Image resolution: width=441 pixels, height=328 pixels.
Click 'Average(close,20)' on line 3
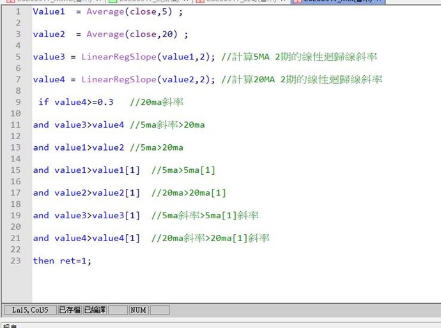(132, 34)
